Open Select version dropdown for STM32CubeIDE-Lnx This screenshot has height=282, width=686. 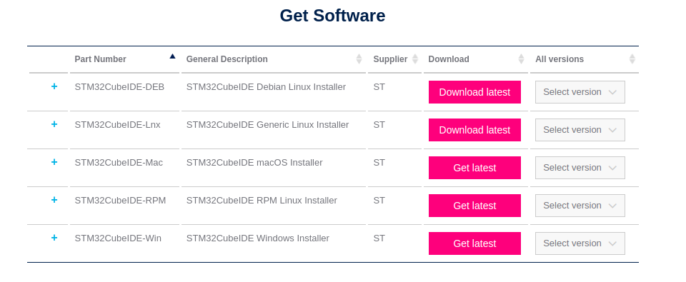pos(580,130)
